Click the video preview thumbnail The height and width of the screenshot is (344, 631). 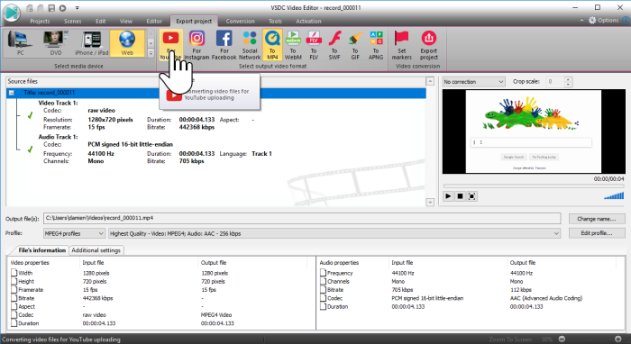(x=534, y=131)
